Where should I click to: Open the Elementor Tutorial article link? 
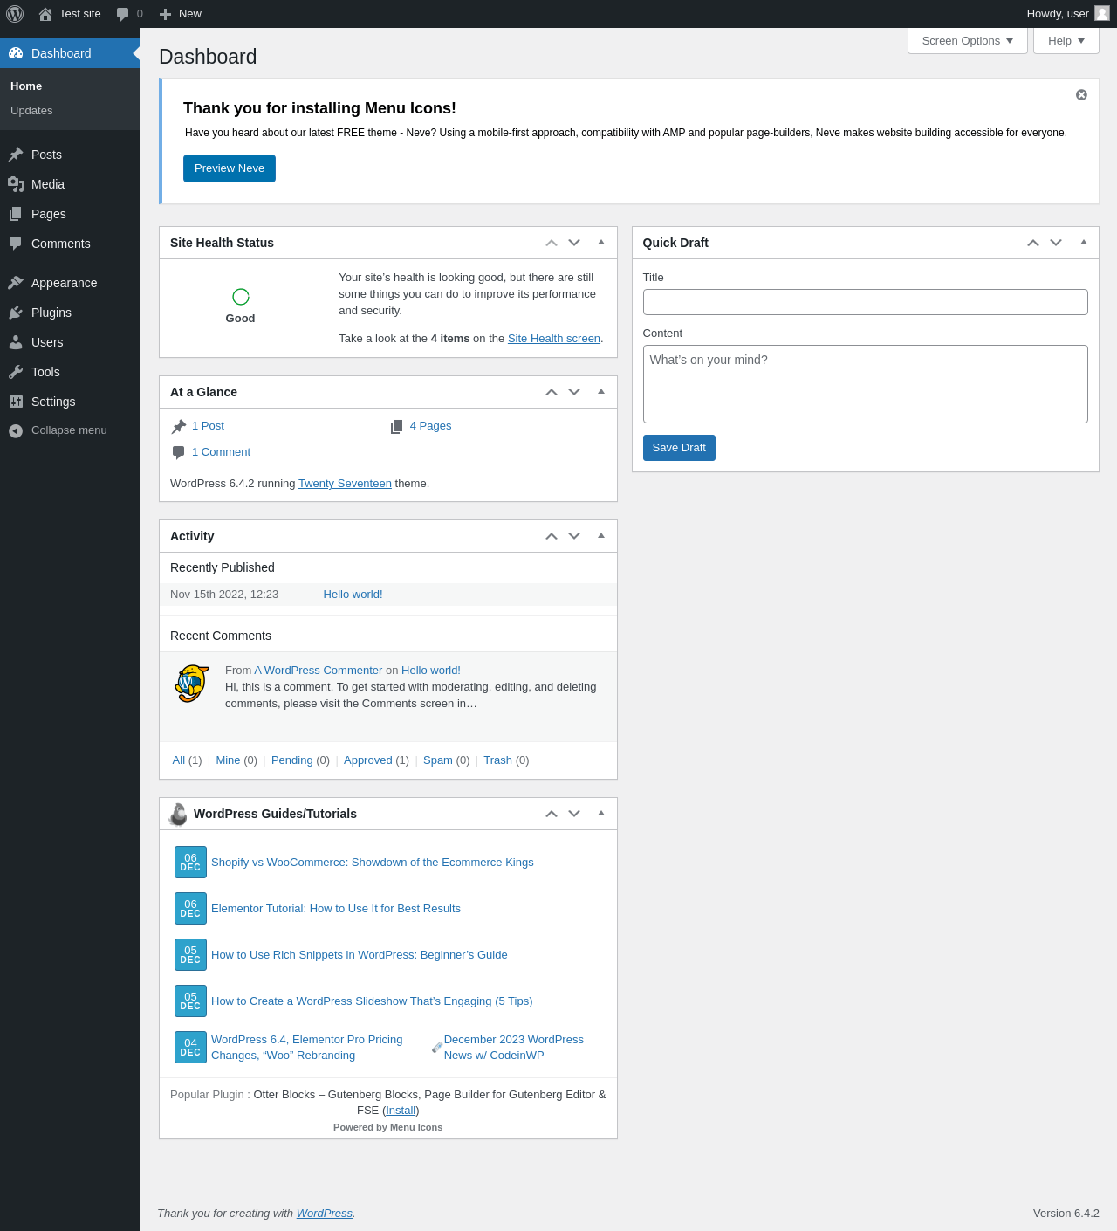click(336, 909)
